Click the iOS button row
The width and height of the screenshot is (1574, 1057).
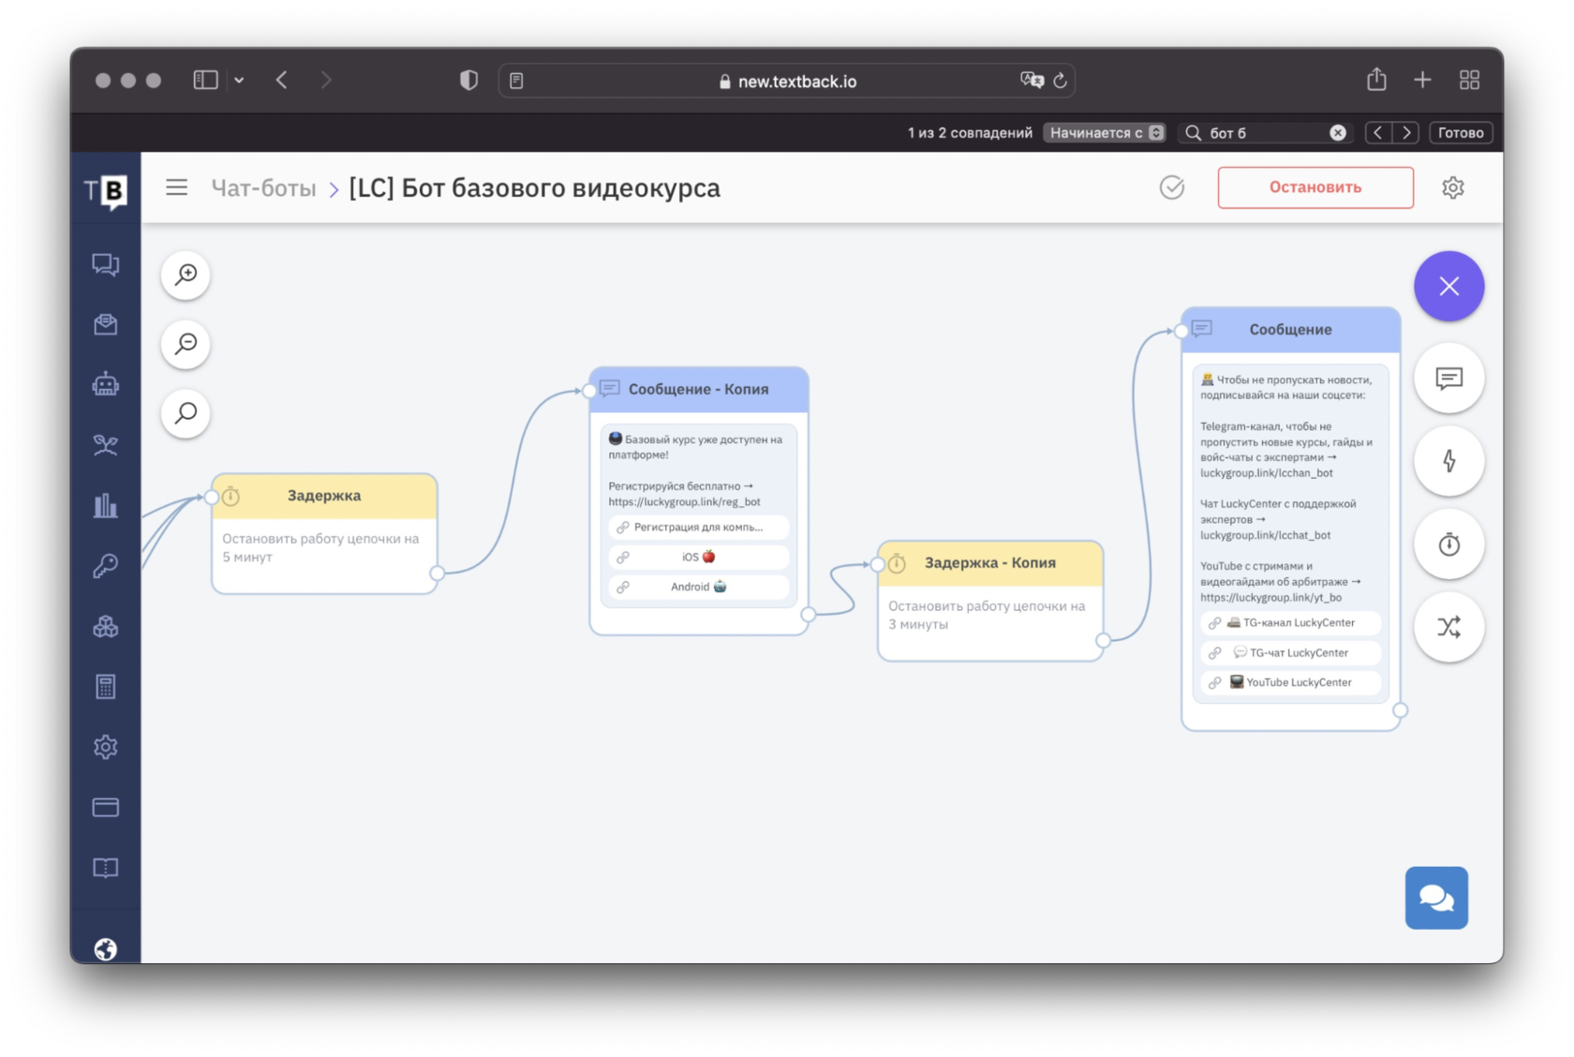(x=699, y=557)
